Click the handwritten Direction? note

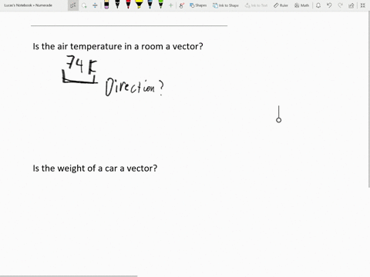134,87
